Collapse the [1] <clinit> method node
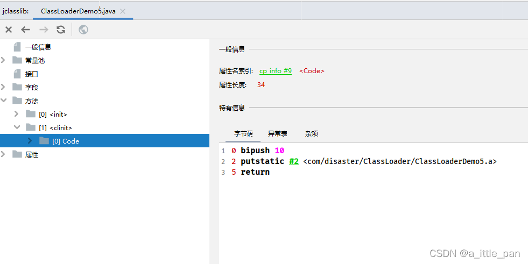 (17, 127)
